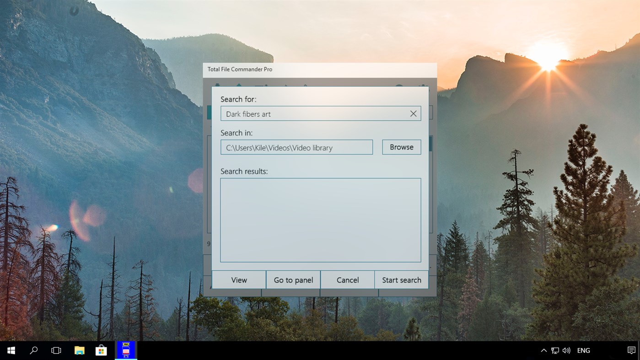Open File Explorer from the taskbar
640x360 pixels.
(x=79, y=350)
